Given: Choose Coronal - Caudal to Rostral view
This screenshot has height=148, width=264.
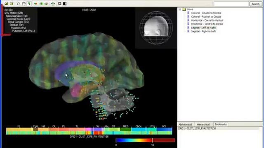Looking at the screenshot, I should tap(206, 13).
